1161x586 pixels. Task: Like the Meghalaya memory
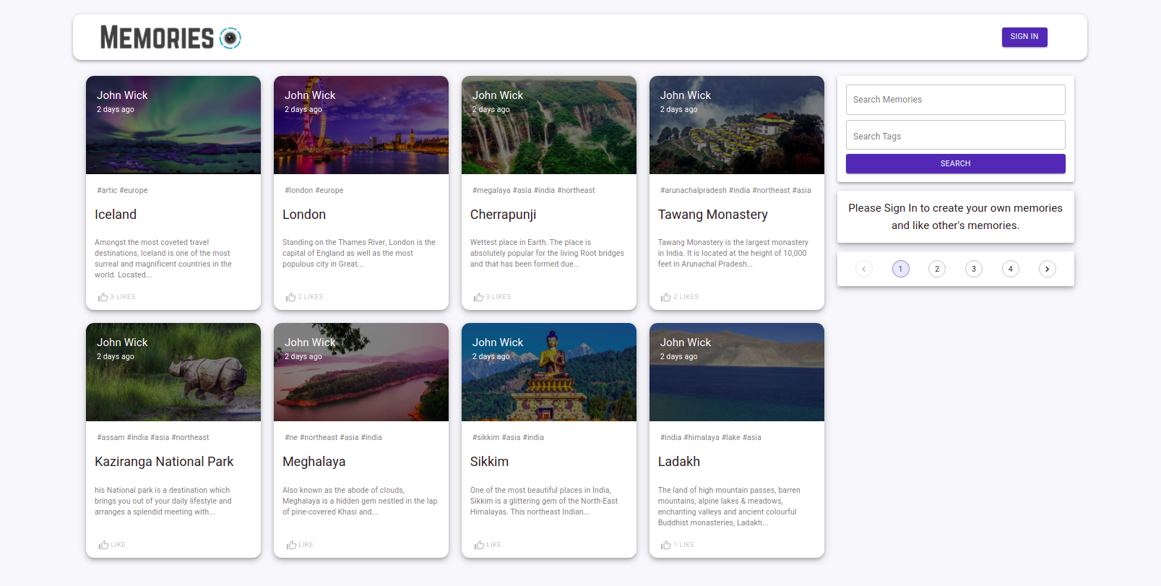pos(300,545)
